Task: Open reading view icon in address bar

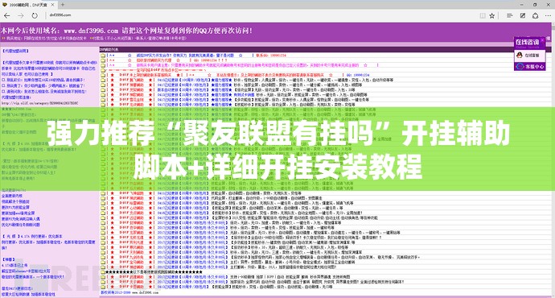Action: (483, 15)
